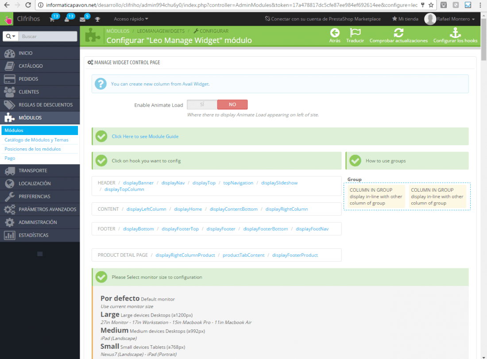Image resolution: width=487 pixels, height=359 pixels.
Task: Click the Clifrihos hand logo icon
Action: click(x=7, y=19)
